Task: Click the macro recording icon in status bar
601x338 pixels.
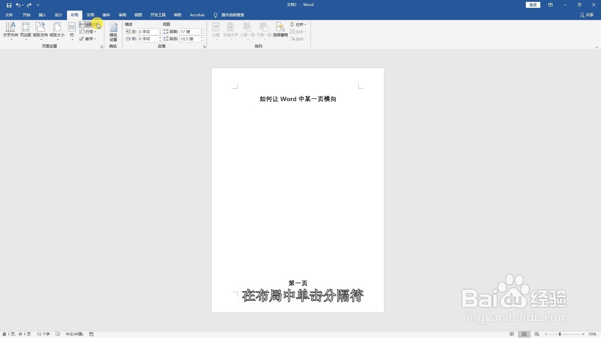Action: point(91,334)
